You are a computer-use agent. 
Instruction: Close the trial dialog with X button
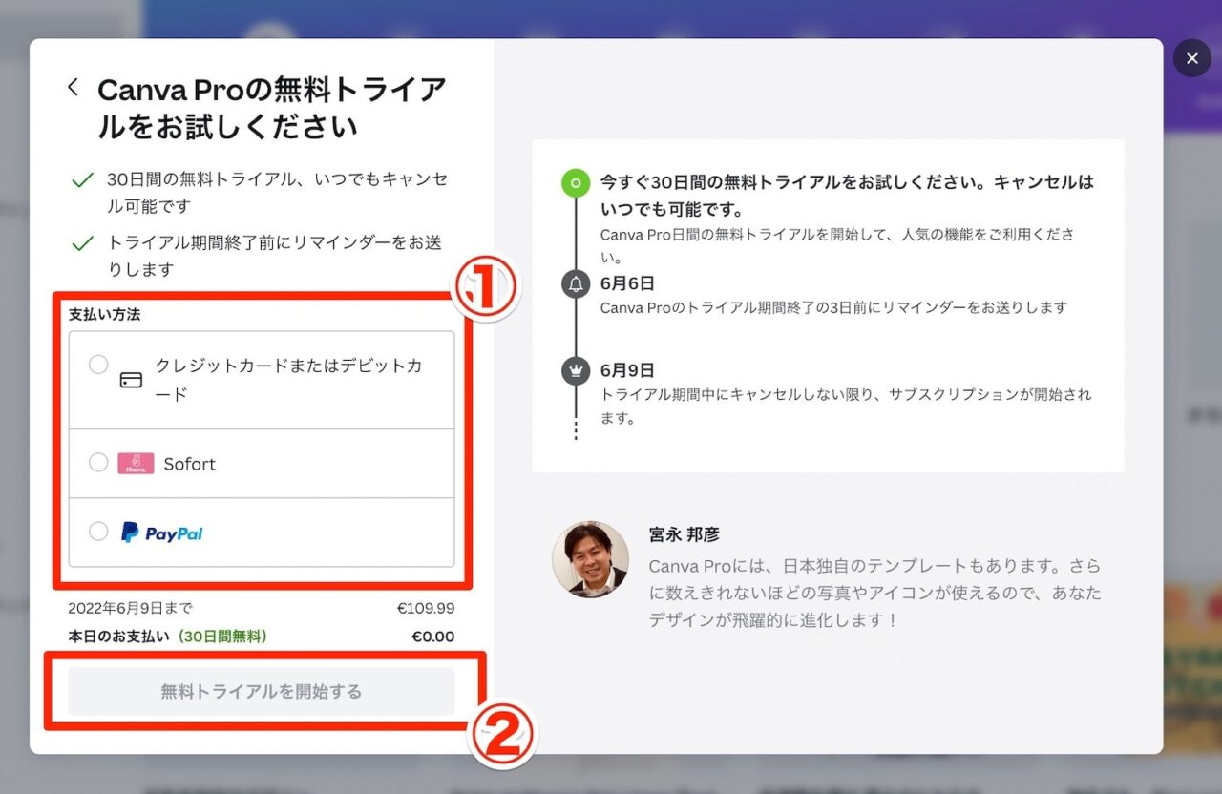pos(1191,59)
